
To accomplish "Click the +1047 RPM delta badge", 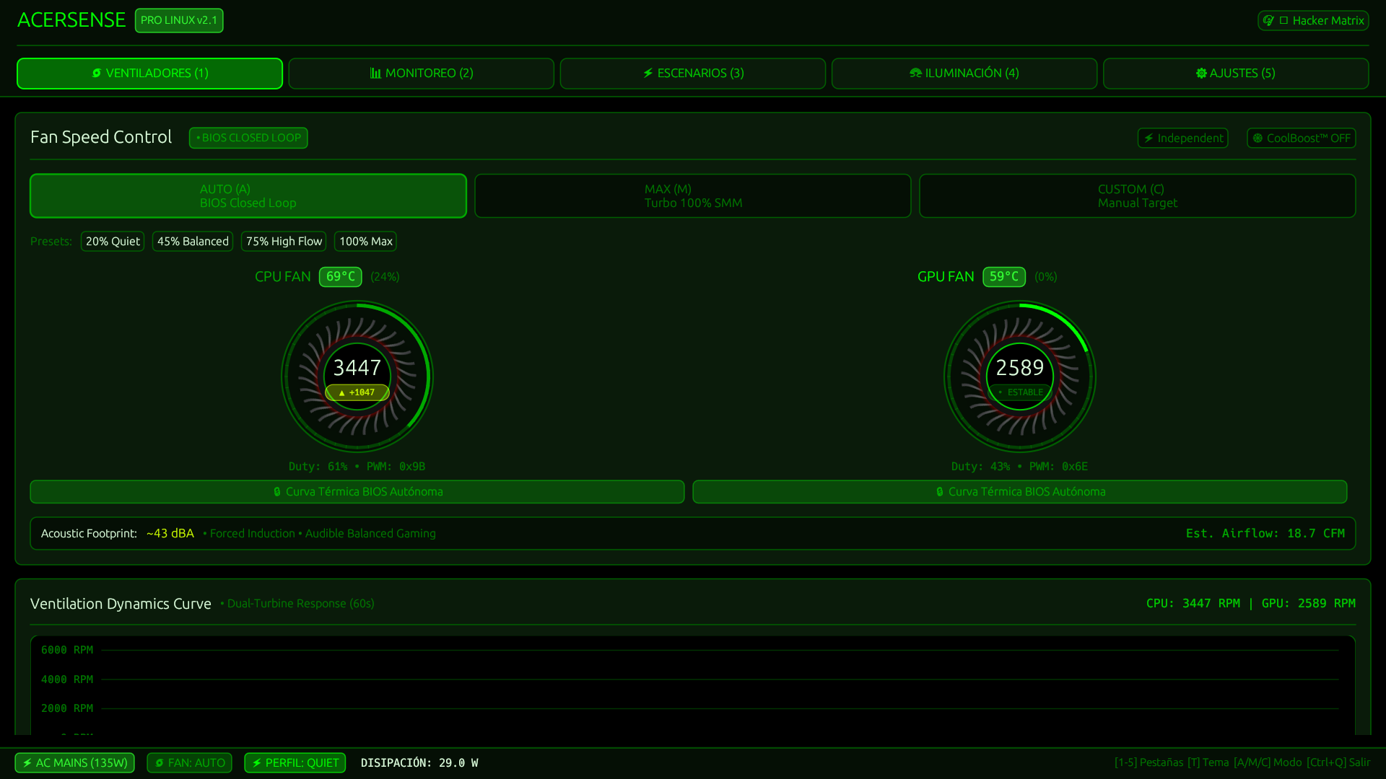I will point(357,392).
